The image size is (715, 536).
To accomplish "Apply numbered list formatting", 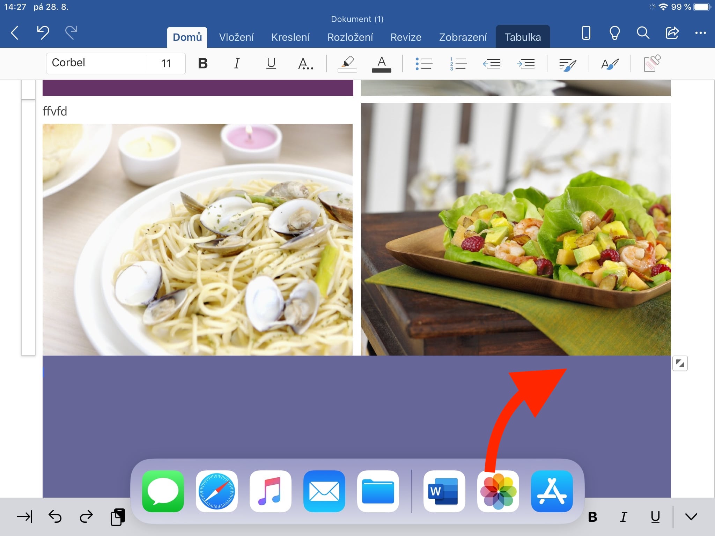I will click(x=458, y=64).
